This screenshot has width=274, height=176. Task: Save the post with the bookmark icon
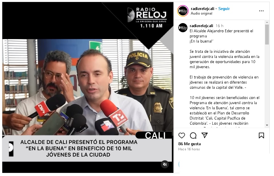click(x=261, y=135)
